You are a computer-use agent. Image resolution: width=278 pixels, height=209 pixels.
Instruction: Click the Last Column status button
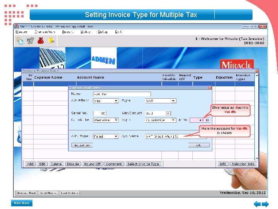click(69, 193)
